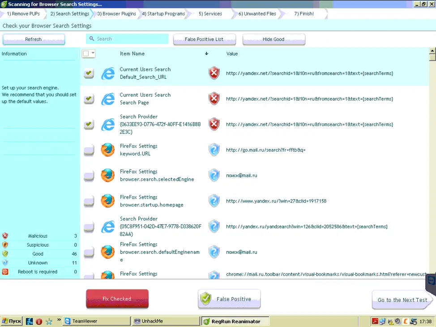Click the blue unknown shield for browser.startup.homepage
436x327 pixels.
(x=214, y=201)
